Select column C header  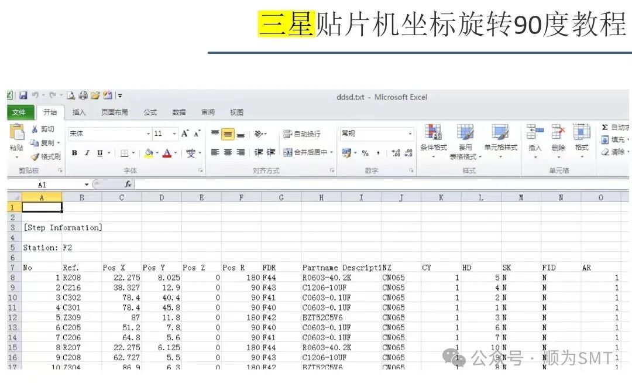click(121, 197)
